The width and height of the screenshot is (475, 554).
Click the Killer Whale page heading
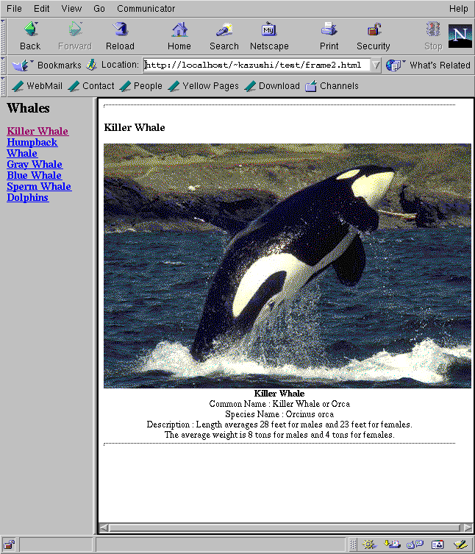pos(135,127)
